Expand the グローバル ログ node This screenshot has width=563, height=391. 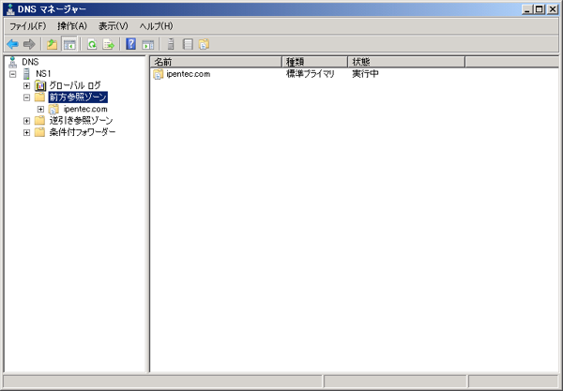(x=26, y=85)
